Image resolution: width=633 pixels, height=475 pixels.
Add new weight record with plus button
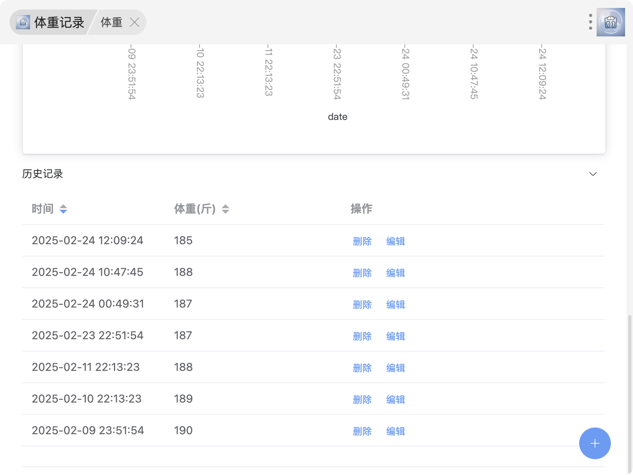pos(595,443)
